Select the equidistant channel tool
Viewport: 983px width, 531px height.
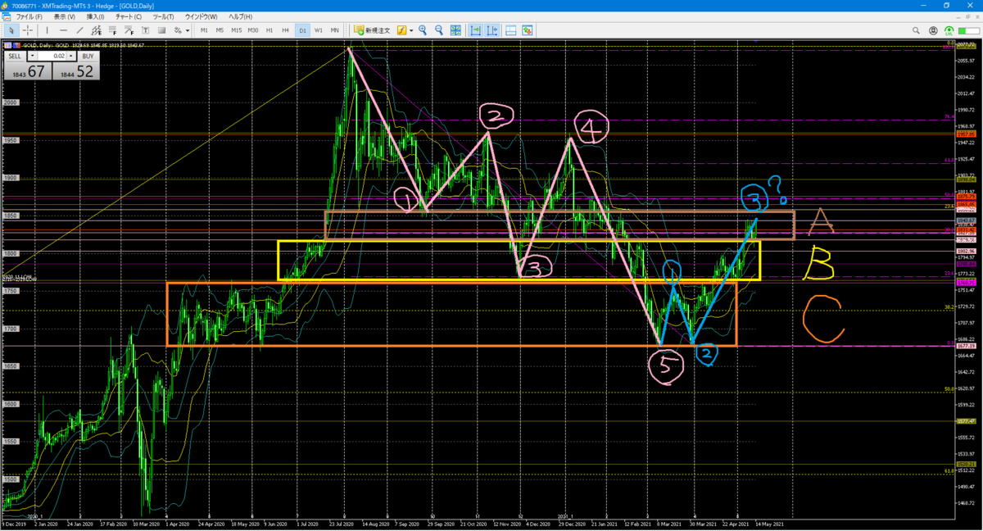pyautogui.click(x=96, y=30)
